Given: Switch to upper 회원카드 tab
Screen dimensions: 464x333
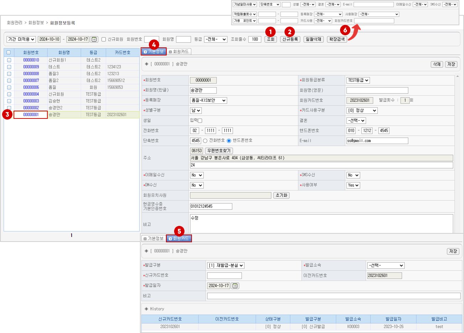Looking at the screenshot, I should pos(179,52).
